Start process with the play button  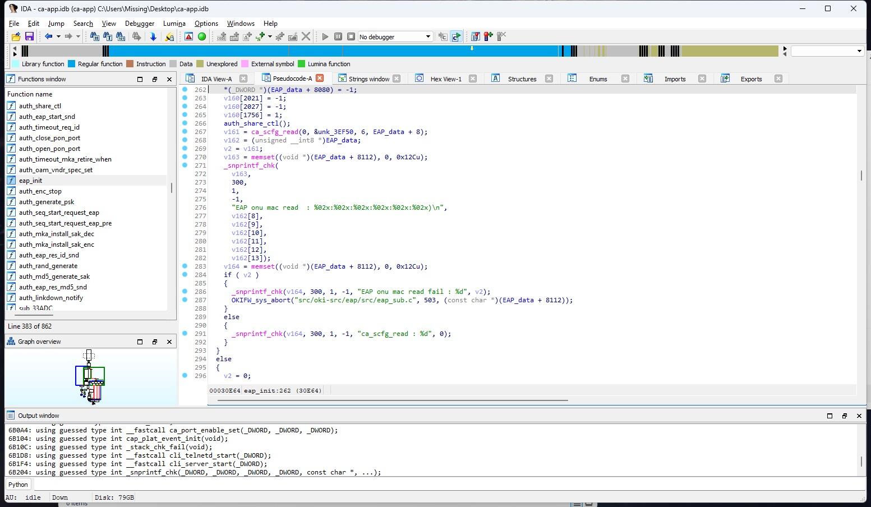point(325,37)
